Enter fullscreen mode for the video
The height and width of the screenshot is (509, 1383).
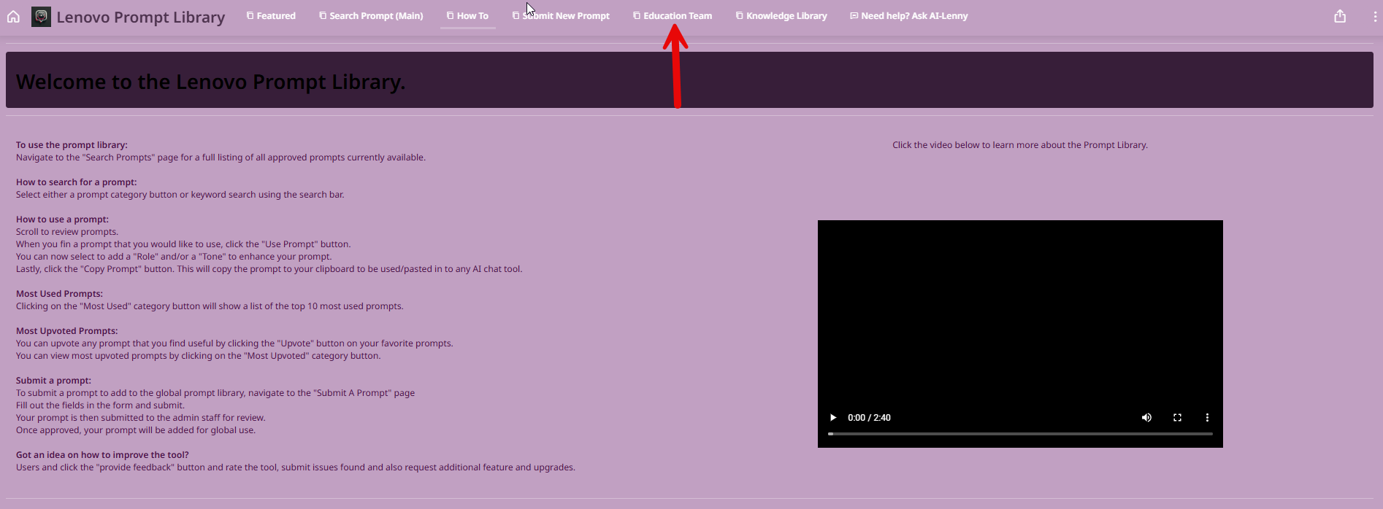coord(1177,418)
